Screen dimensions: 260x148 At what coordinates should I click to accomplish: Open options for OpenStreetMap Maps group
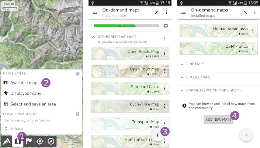[x=164, y=39]
